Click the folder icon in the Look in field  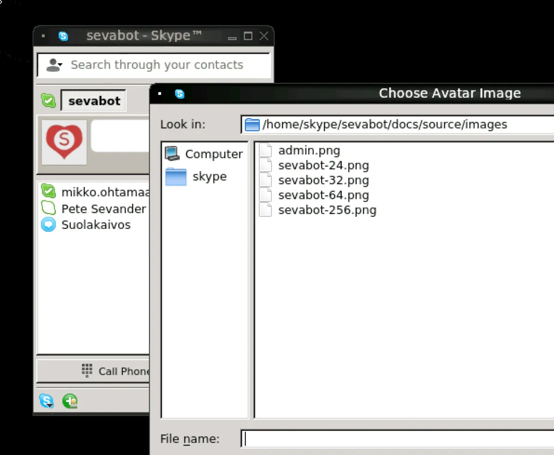pyautogui.click(x=252, y=125)
